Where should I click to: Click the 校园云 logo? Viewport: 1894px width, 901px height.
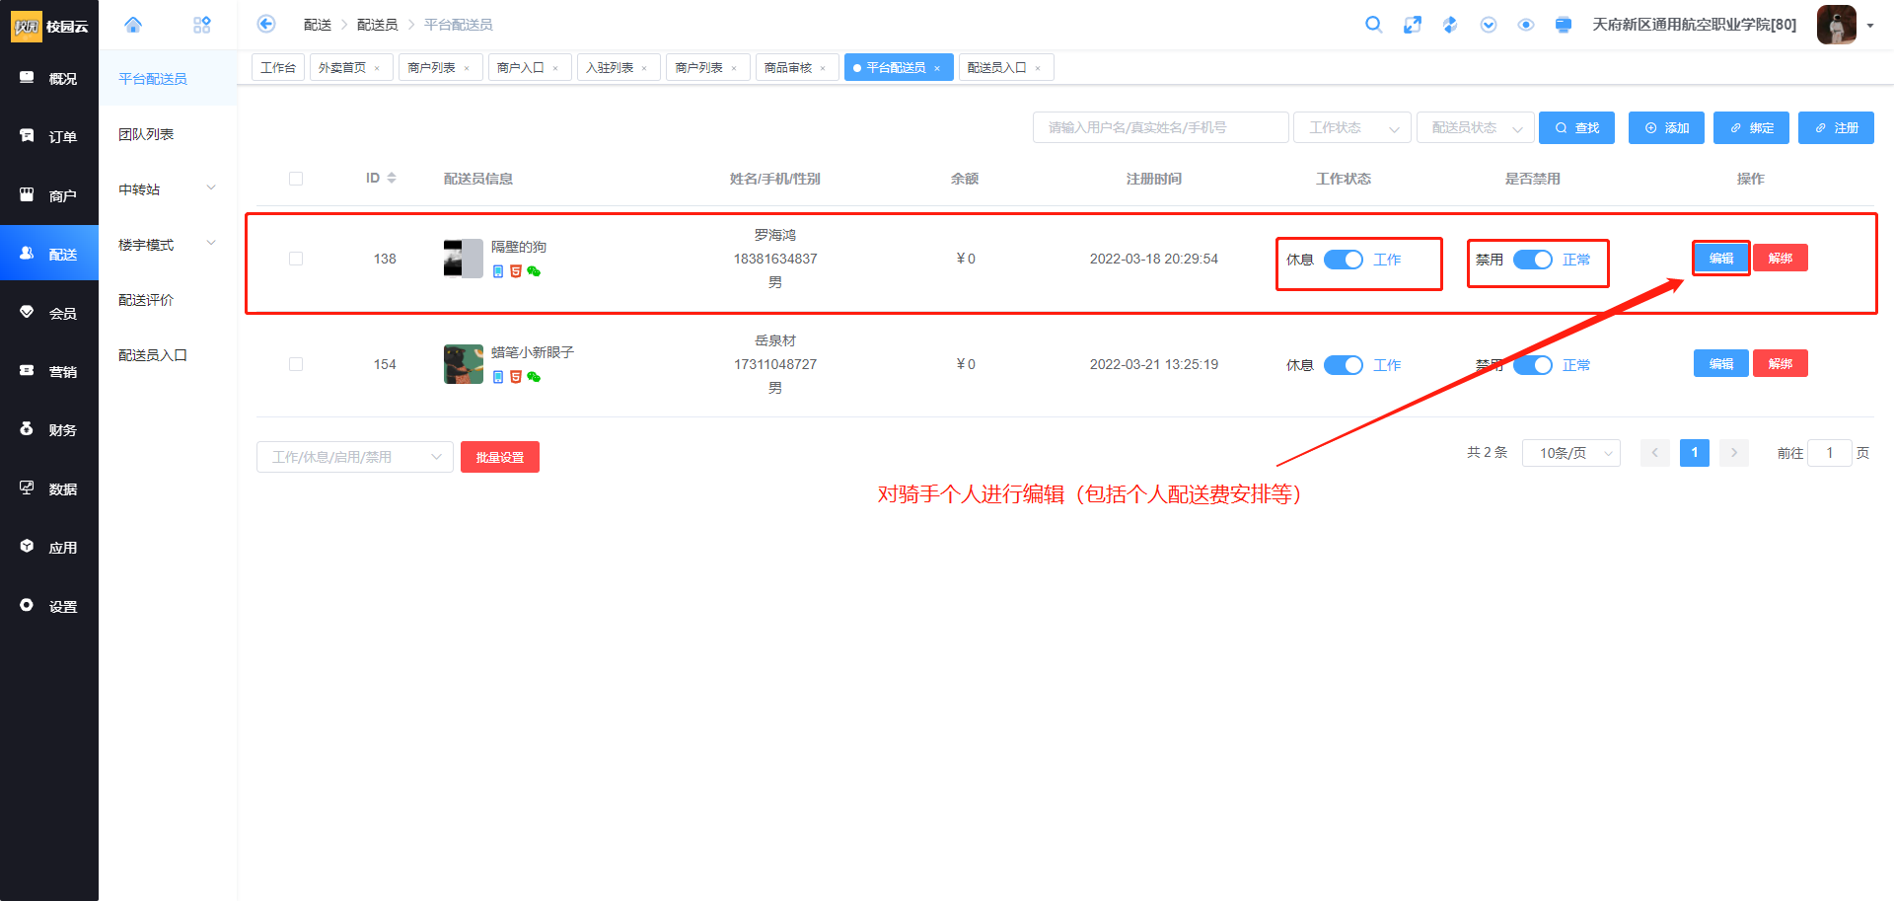[49, 26]
